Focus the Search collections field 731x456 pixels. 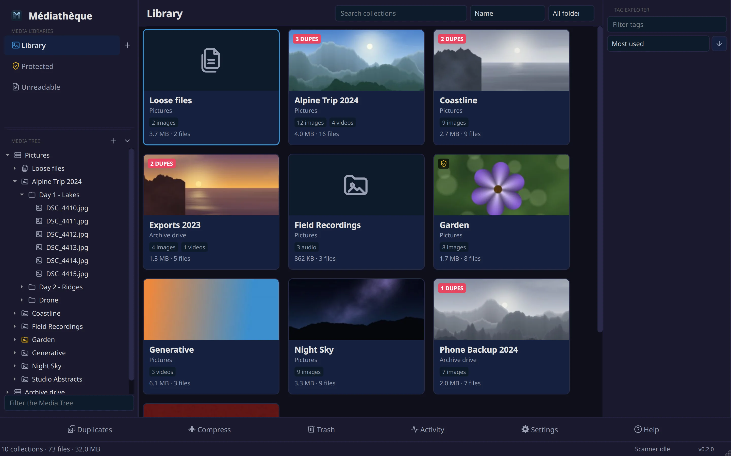[401, 13]
